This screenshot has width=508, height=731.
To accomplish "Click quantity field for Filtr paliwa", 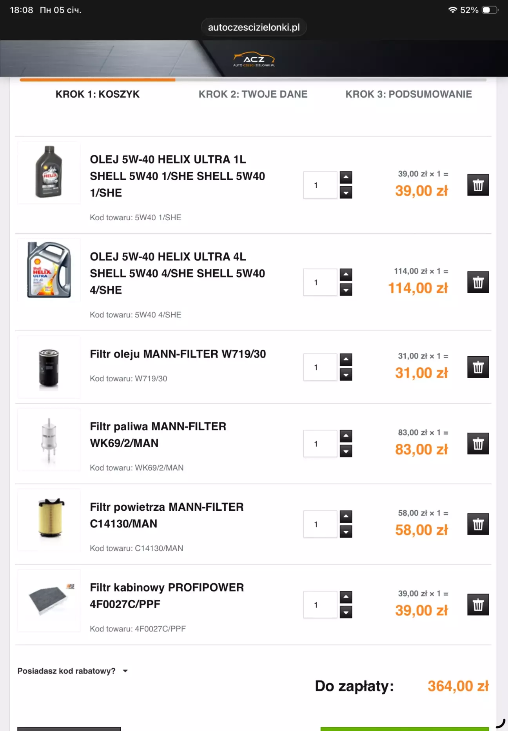I will (320, 444).
